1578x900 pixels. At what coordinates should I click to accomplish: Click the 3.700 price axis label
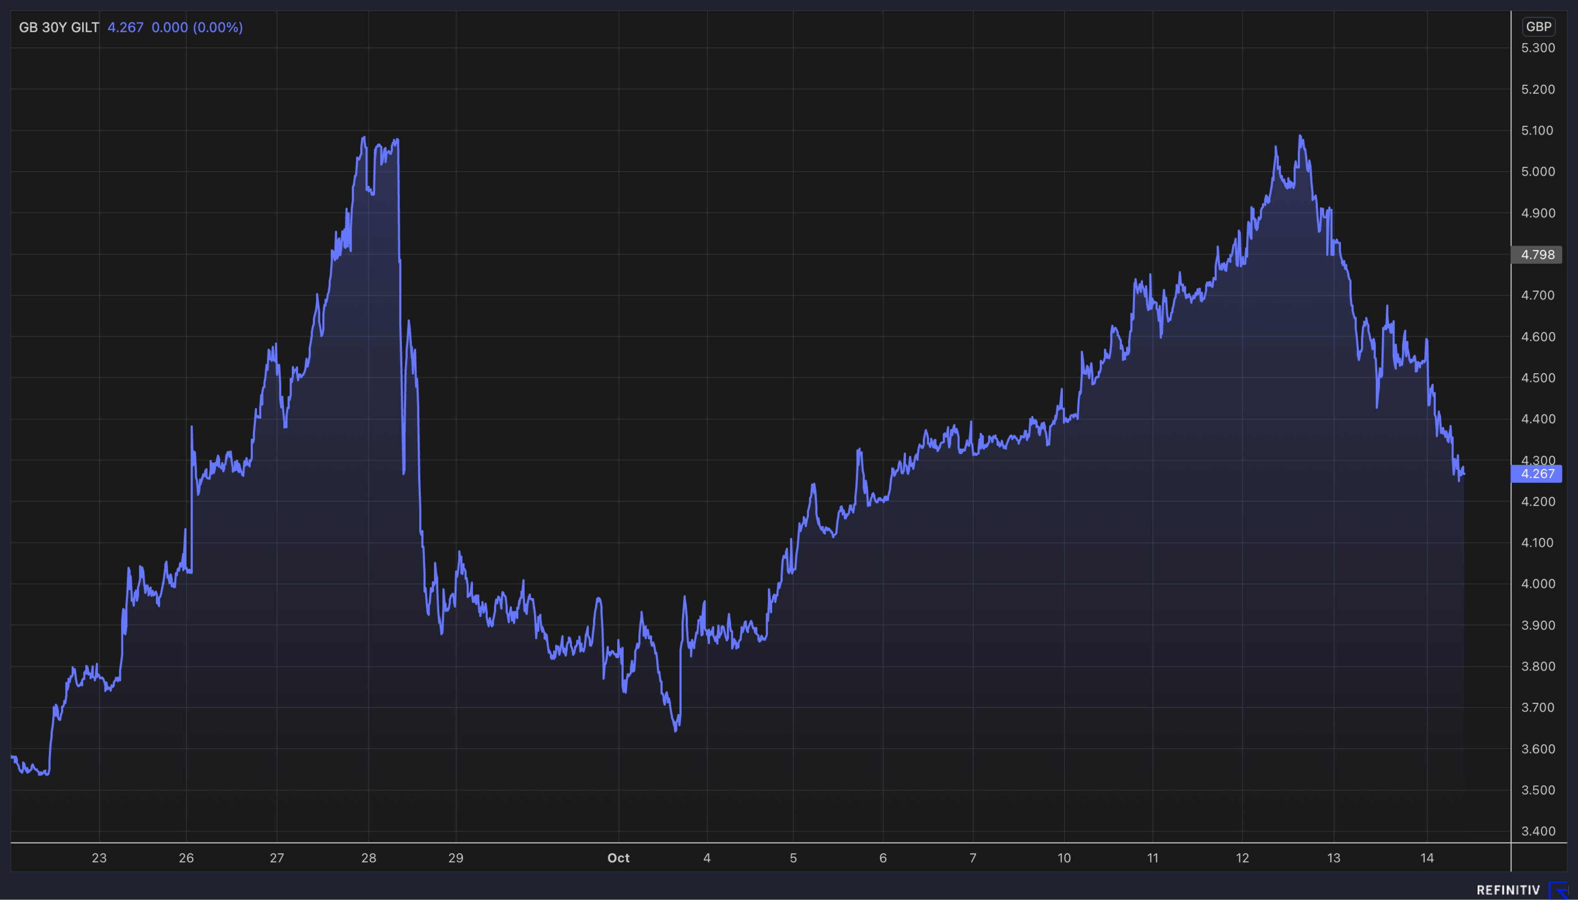point(1538,708)
